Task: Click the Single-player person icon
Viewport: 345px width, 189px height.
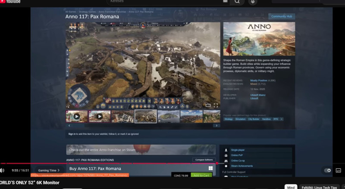Action: (x=226, y=150)
